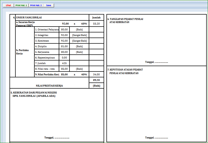
Task: Click Tanggal line in section 7 Keputusan
Action: (x=156, y=138)
